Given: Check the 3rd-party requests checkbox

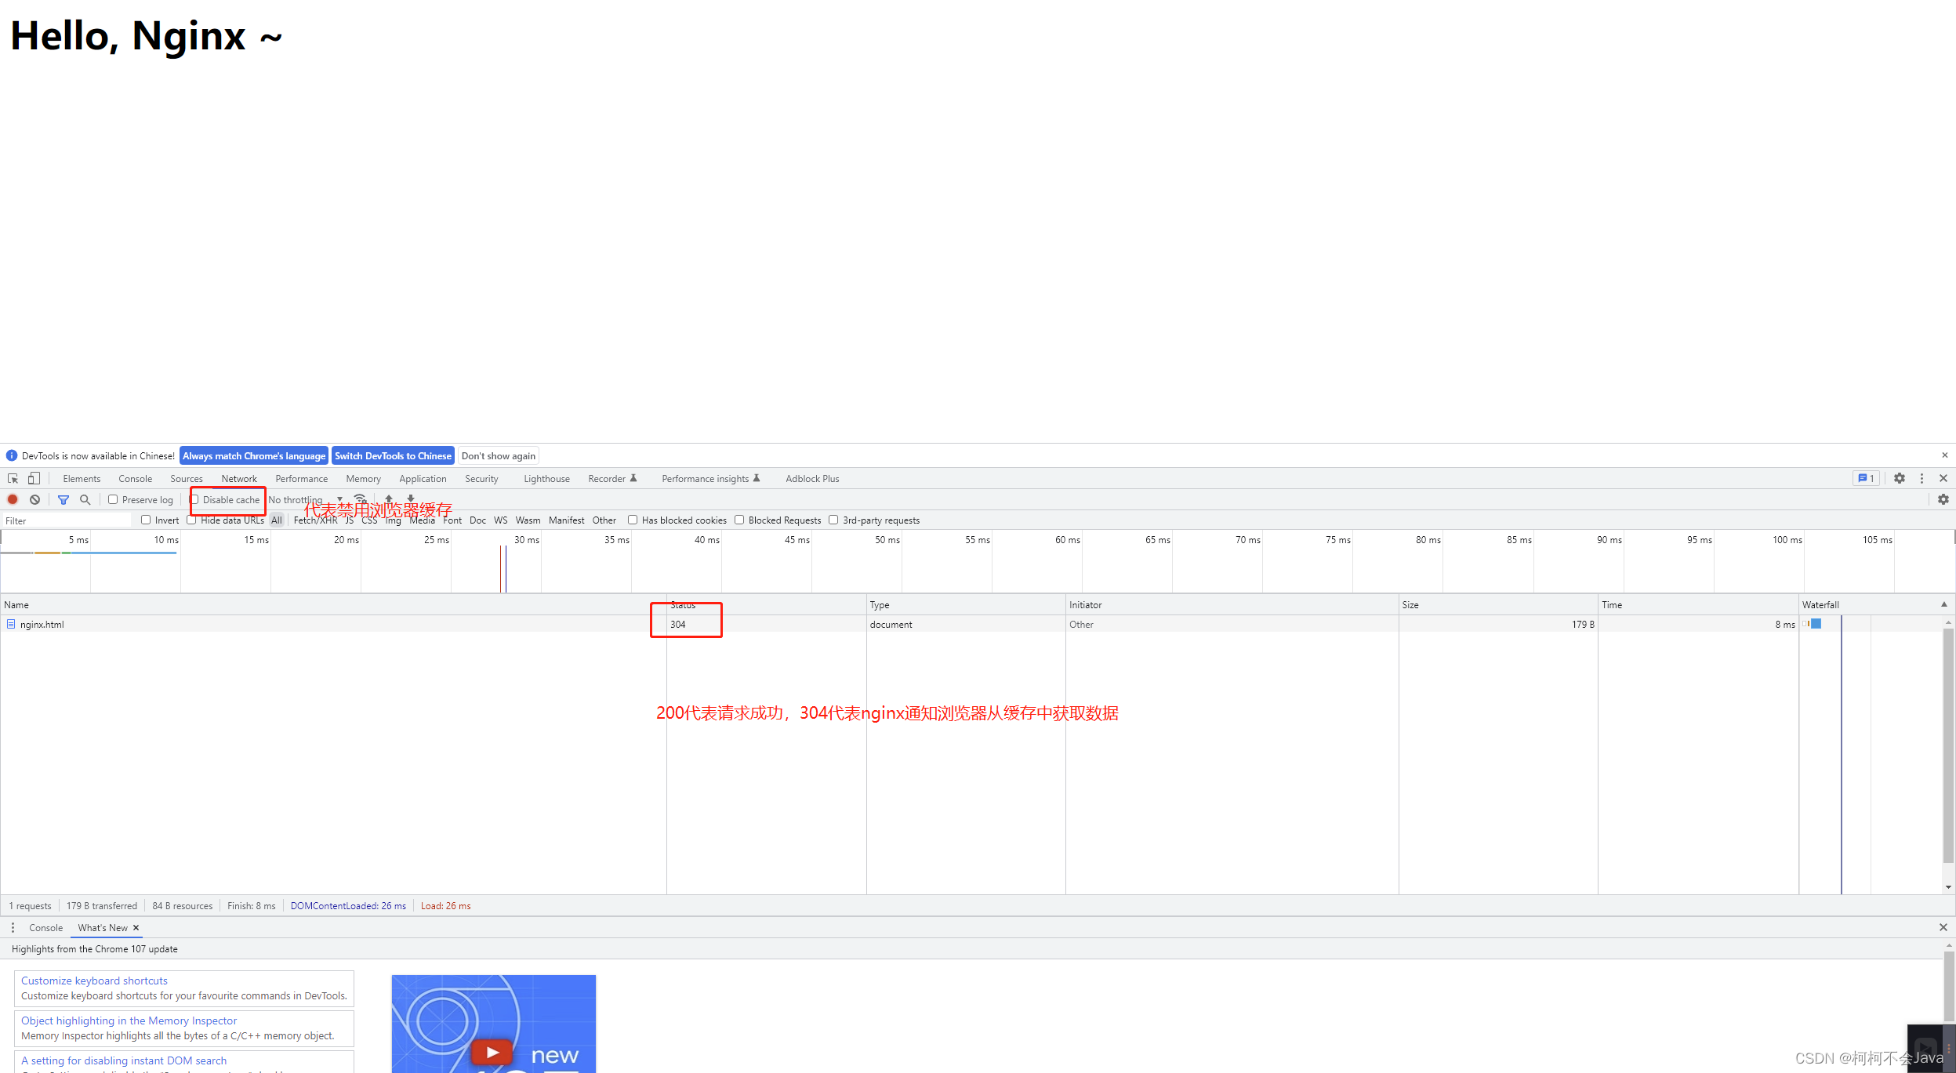Looking at the screenshot, I should point(833,520).
